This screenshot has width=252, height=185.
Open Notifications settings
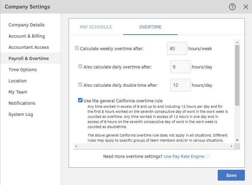[x=22, y=103]
